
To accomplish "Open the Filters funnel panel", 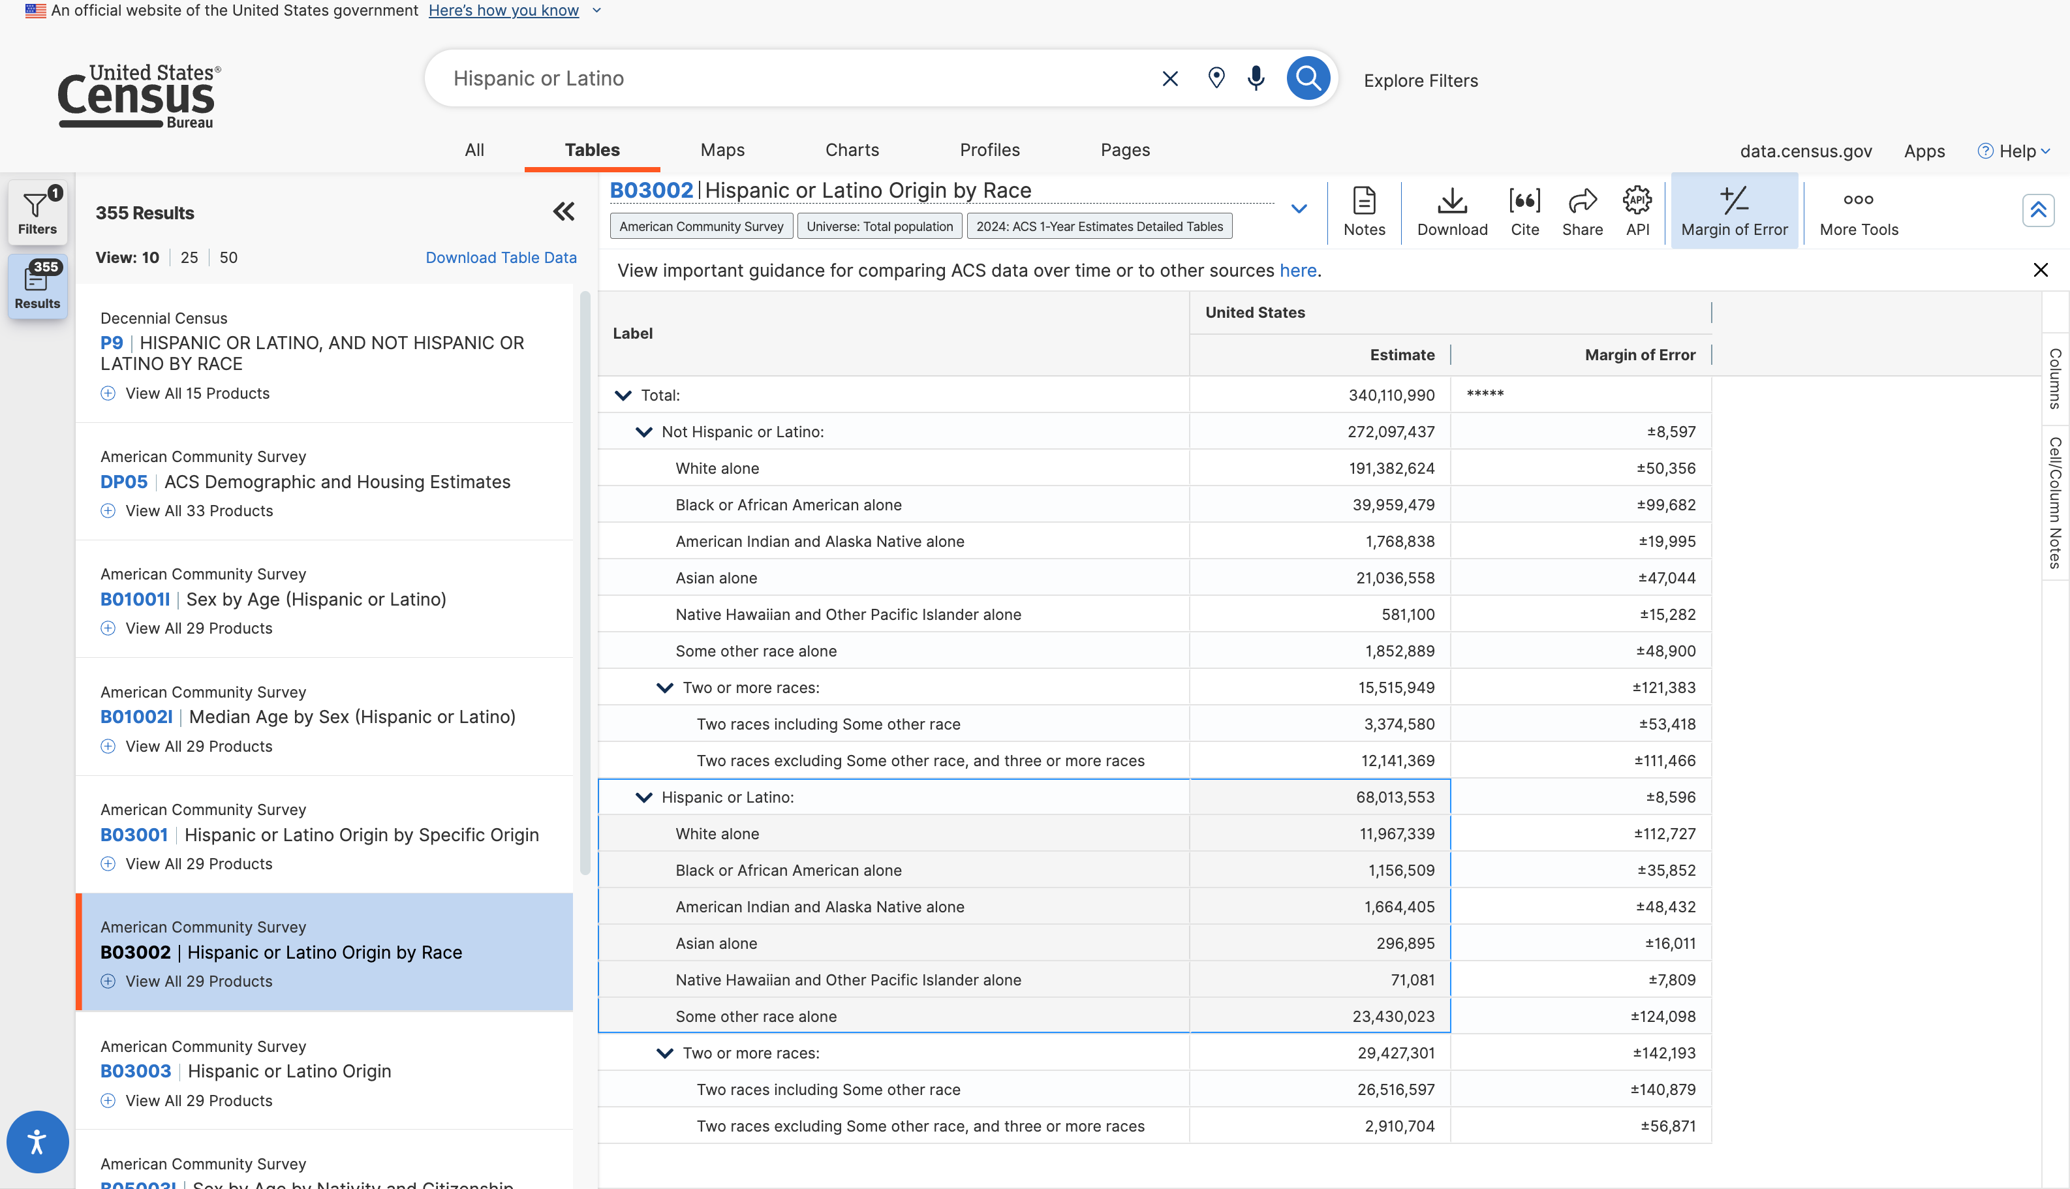I will 38,211.
